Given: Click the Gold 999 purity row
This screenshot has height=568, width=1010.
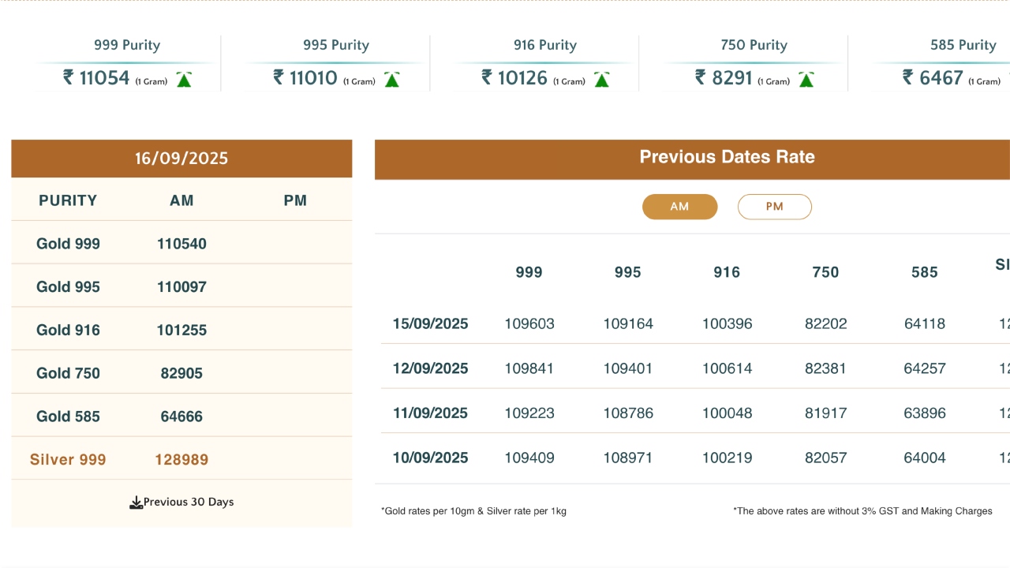Looking at the screenshot, I should coord(69,244).
